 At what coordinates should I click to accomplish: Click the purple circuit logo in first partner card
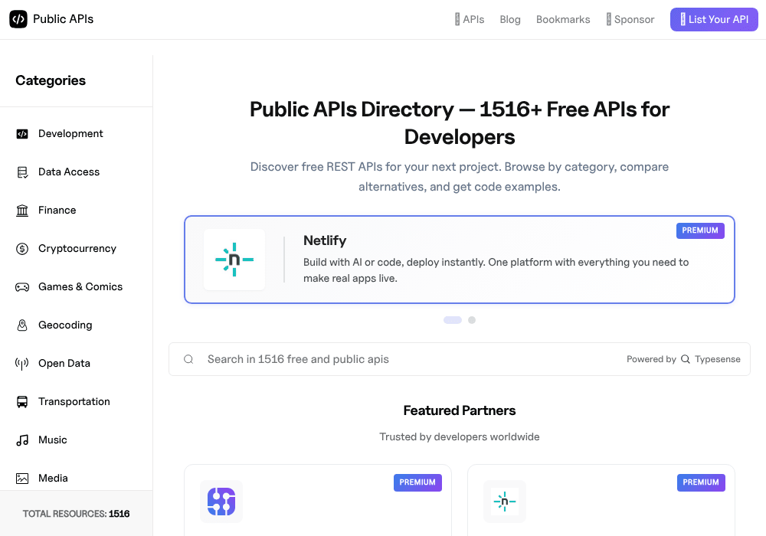[221, 502]
